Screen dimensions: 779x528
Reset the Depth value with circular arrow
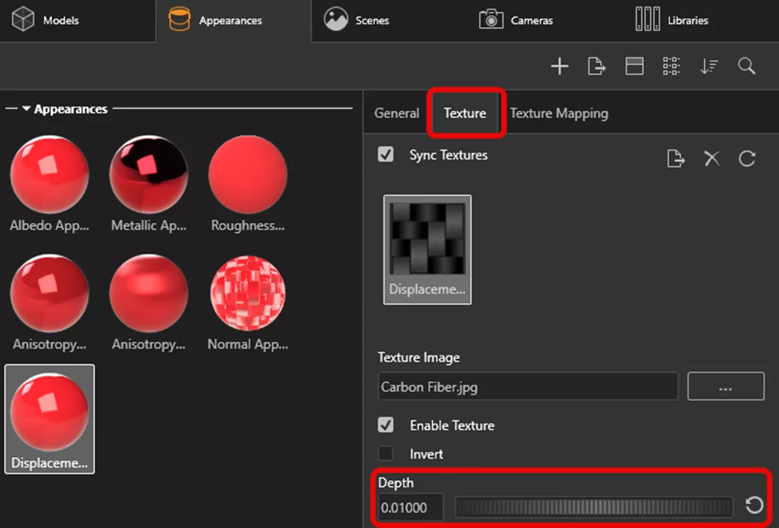754,505
